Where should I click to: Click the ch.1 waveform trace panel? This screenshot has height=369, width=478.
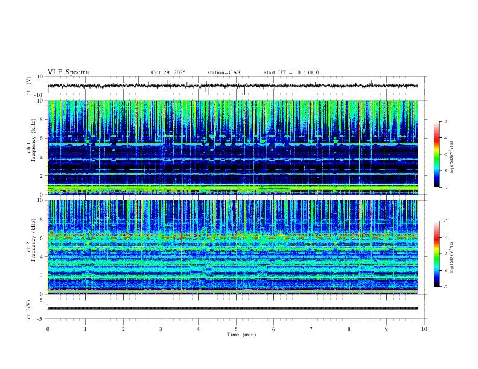point(237,86)
